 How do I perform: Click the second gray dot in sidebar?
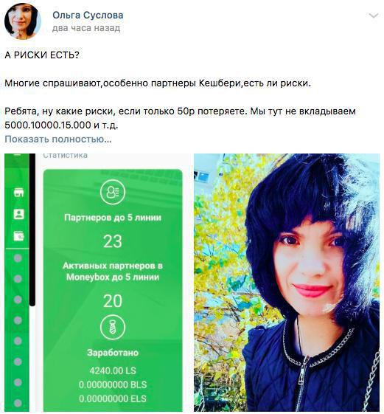tap(18, 279)
